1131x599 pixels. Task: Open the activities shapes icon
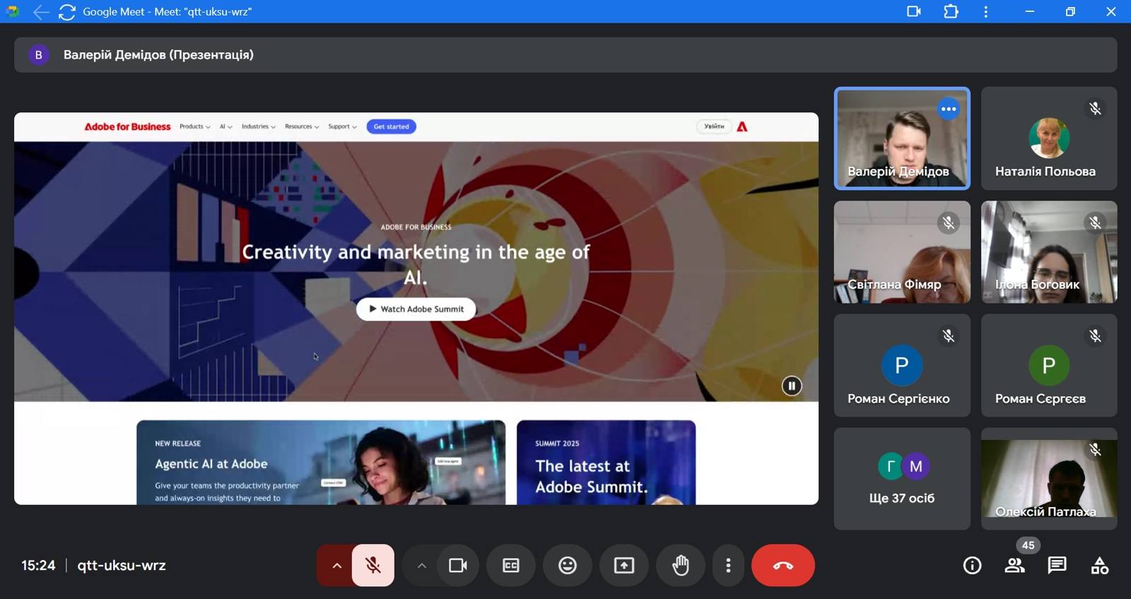(1099, 565)
